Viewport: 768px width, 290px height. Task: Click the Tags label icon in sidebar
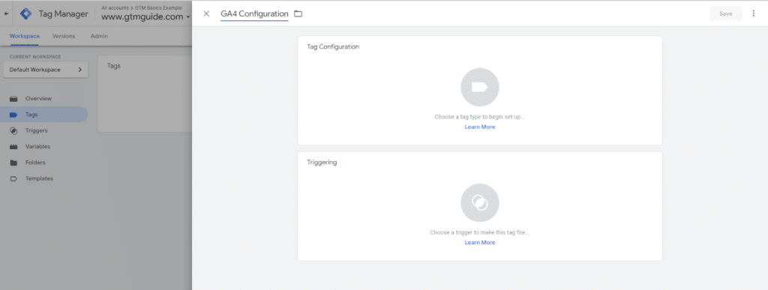click(13, 115)
